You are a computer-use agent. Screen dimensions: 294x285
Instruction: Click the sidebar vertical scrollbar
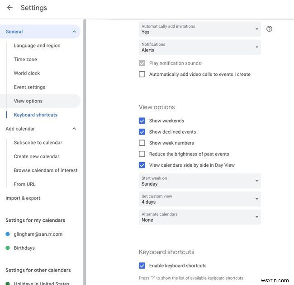[x=85, y=152]
